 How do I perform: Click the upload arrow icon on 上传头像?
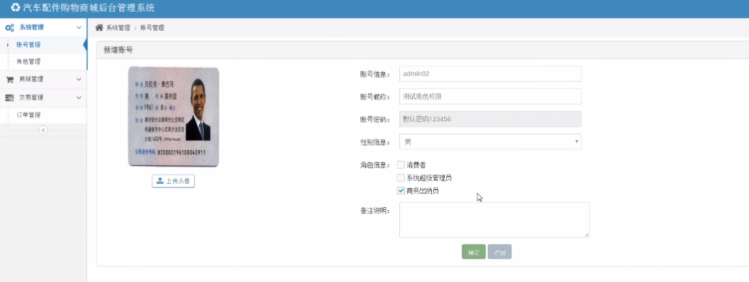160,181
